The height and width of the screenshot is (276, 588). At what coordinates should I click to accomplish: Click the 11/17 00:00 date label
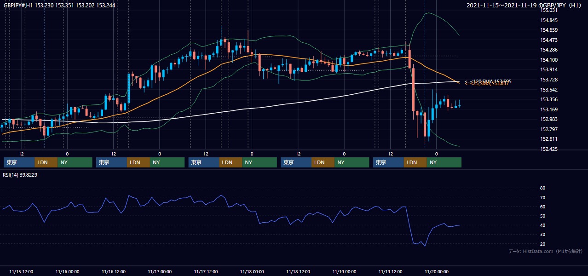pos(160,271)
